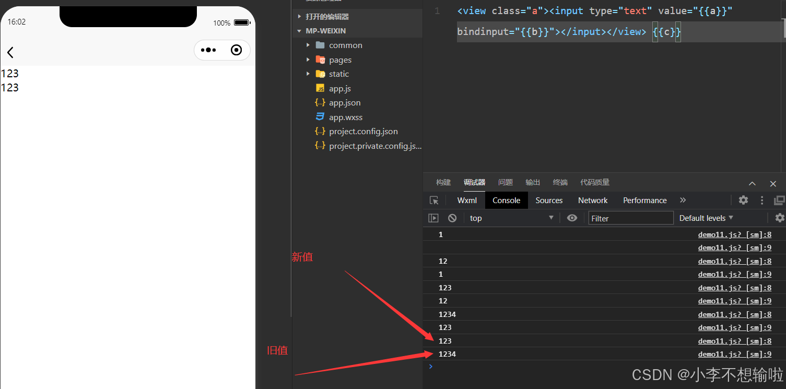Close mini program via capsule circle icon
The width and height of the screenshot is (786, 389).
click(x=236, y=50)
